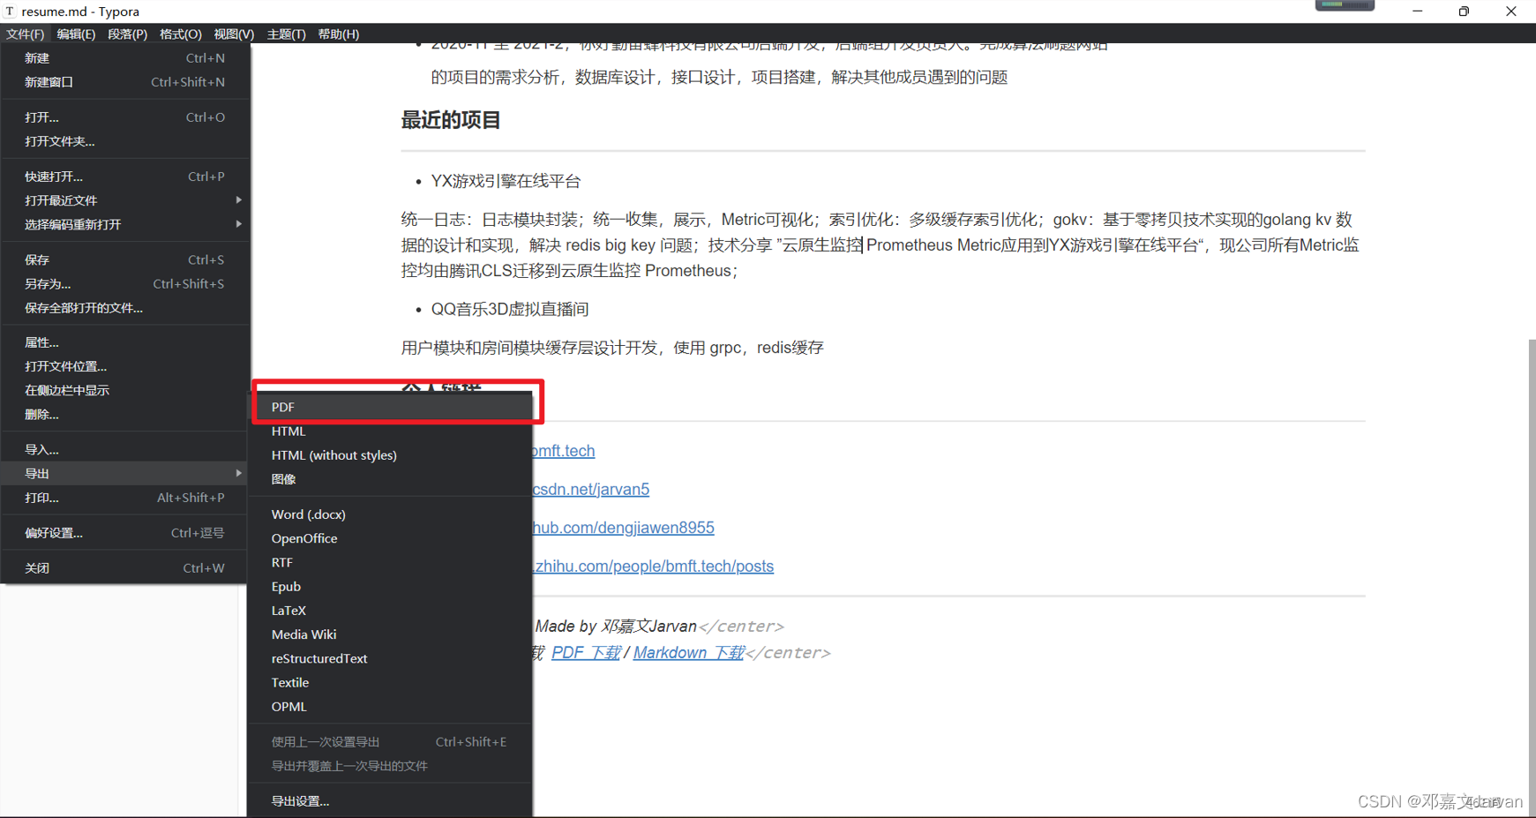Choose 新建 from the file menu
Image resolution: width=1536 pixels, height=818 pixels.
pyautogui.click(x=125, y=58)
